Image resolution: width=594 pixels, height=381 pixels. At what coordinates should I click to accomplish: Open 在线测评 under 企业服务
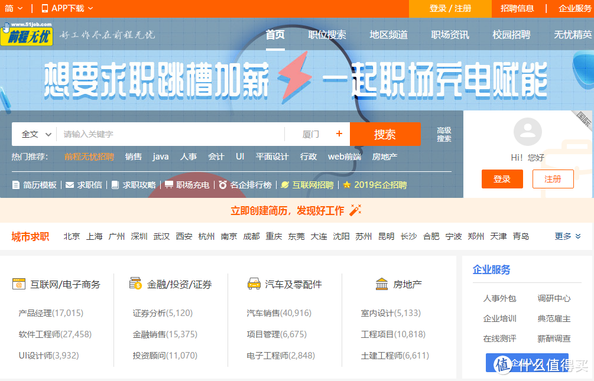point(499,338)
